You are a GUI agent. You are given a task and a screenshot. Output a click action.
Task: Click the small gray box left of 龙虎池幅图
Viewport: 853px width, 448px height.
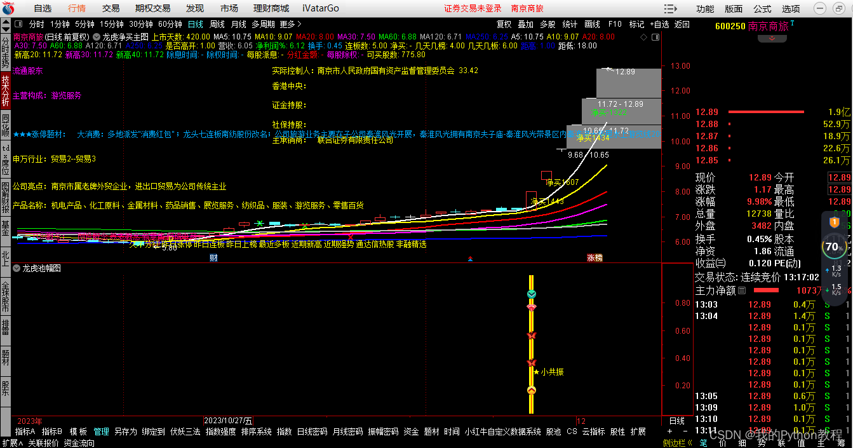click(17, 269)
